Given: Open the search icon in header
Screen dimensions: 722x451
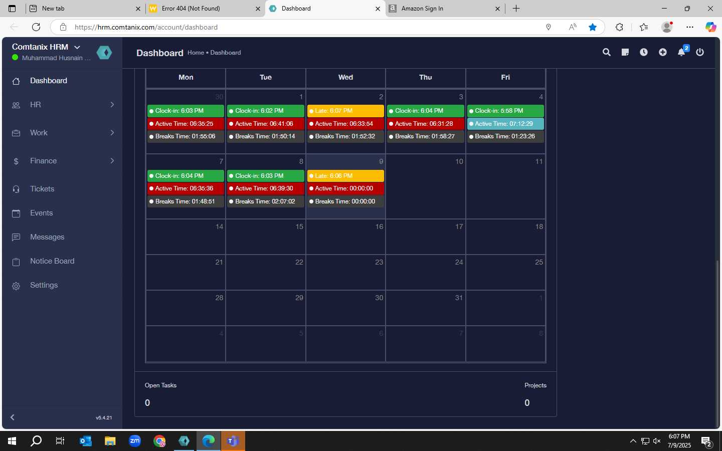Looking at the screenshot, I should tap(606, 52).
